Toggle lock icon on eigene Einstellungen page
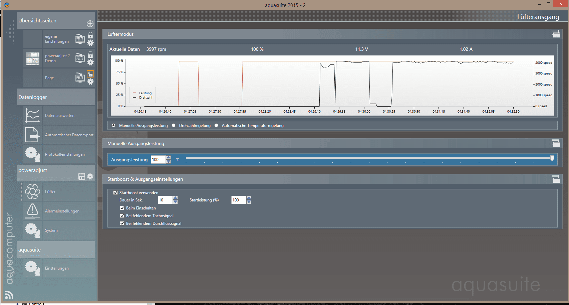The height and width of the screenshot is (305, 569). [90, 35]
